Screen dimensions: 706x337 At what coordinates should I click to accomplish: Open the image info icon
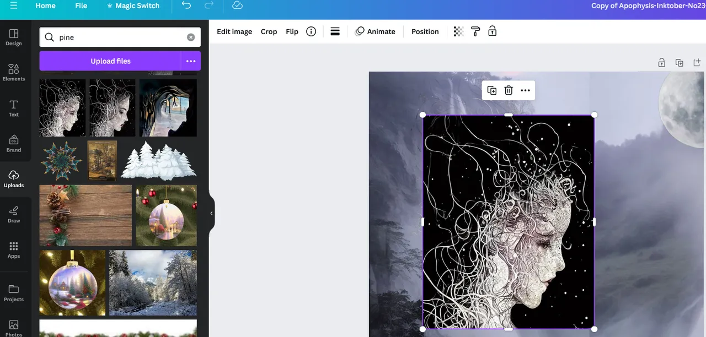coord(311,31)
